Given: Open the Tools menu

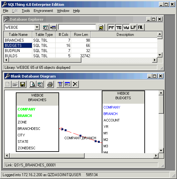Looking at the screenshot, I should click(x=26, y=11).
